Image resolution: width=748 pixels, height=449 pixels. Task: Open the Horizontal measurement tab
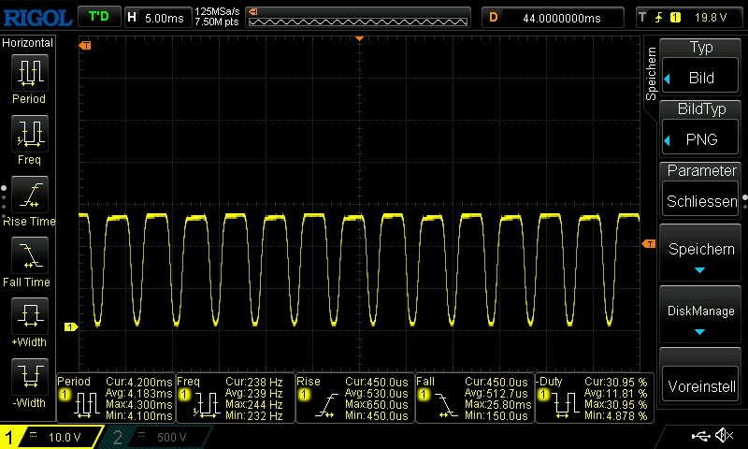(28, 43)
